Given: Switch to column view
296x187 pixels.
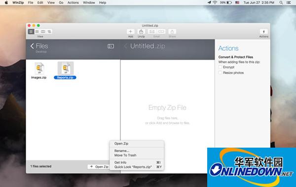Looking at the screenshot, I should [x=43, y=31].
